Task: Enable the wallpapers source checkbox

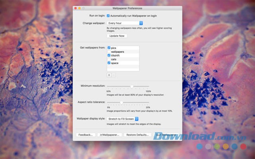Action: [109, 52]
